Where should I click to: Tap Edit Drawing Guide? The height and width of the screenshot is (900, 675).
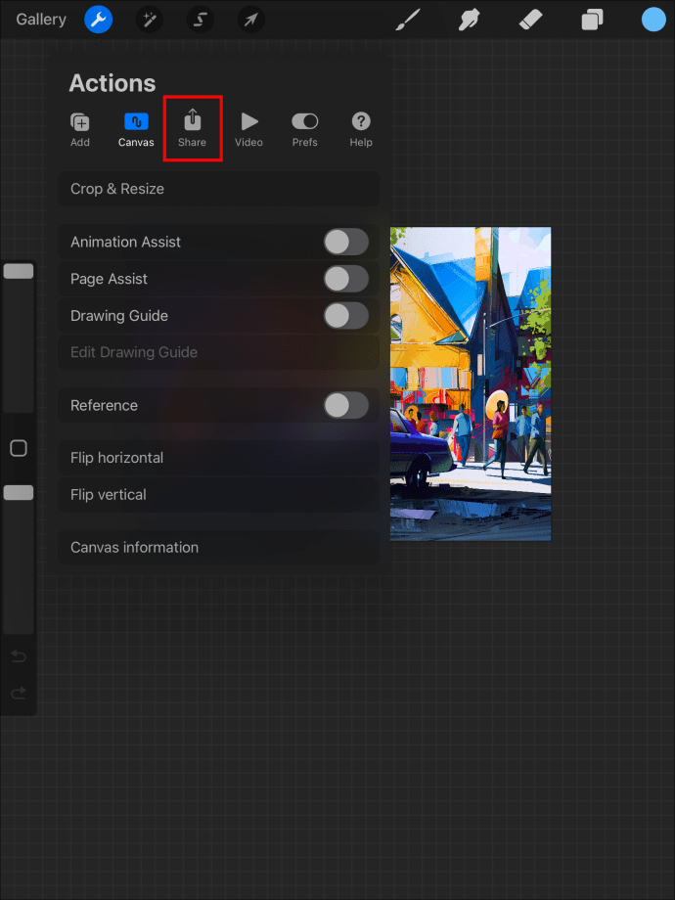coord(219,352)
